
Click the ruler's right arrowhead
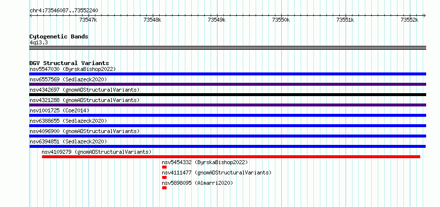424,15
